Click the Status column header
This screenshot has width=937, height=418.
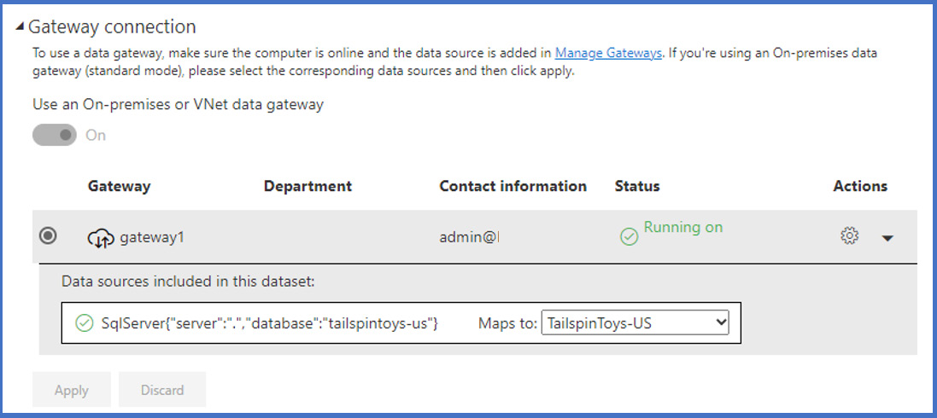pos(637,186)
